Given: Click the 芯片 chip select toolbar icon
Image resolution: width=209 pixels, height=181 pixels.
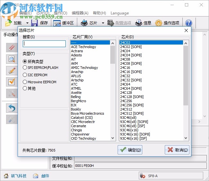Looking at the screenshot, I should 84,23.
